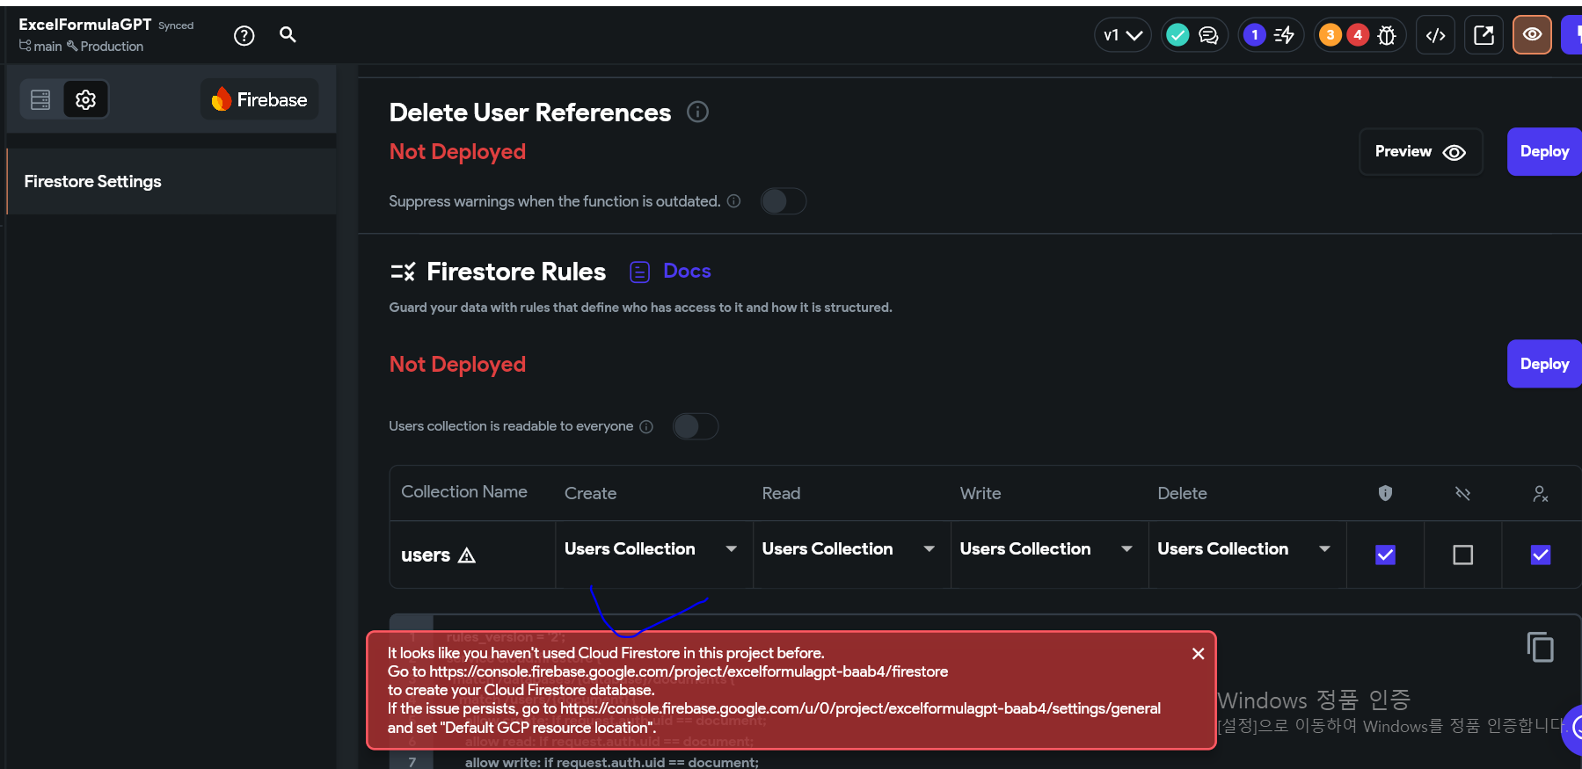The image size is (1582, 769).
Task: Check the broken-link column checkbox for users
Action: (1462, 555)
